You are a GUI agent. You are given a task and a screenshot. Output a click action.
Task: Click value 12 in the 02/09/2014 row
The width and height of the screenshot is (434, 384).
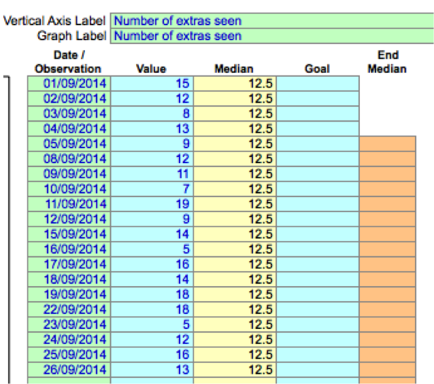coord(152,99)
